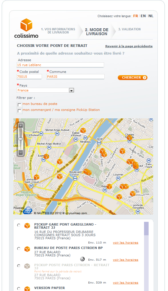
Task: Click Revenir à la page précédente link
Action: point(129,46)
